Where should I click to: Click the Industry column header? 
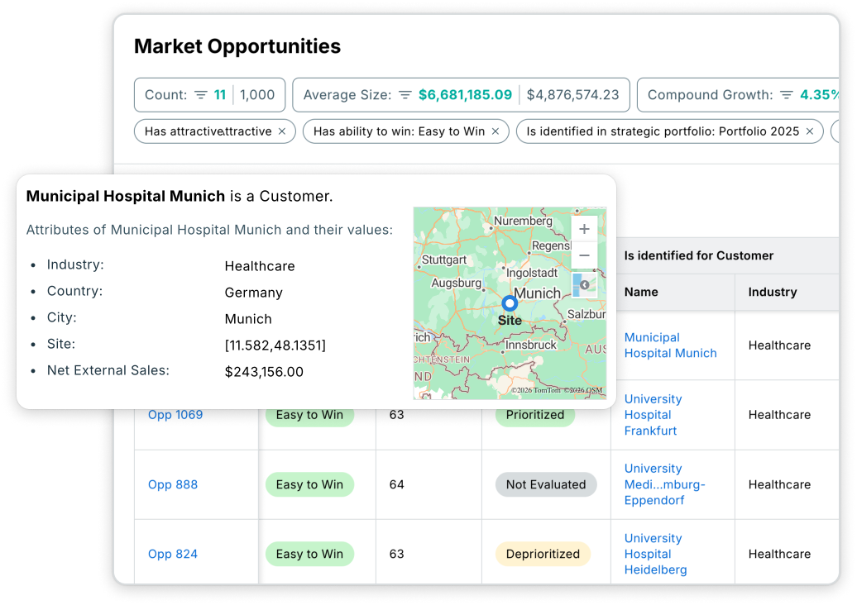point(773,292)
